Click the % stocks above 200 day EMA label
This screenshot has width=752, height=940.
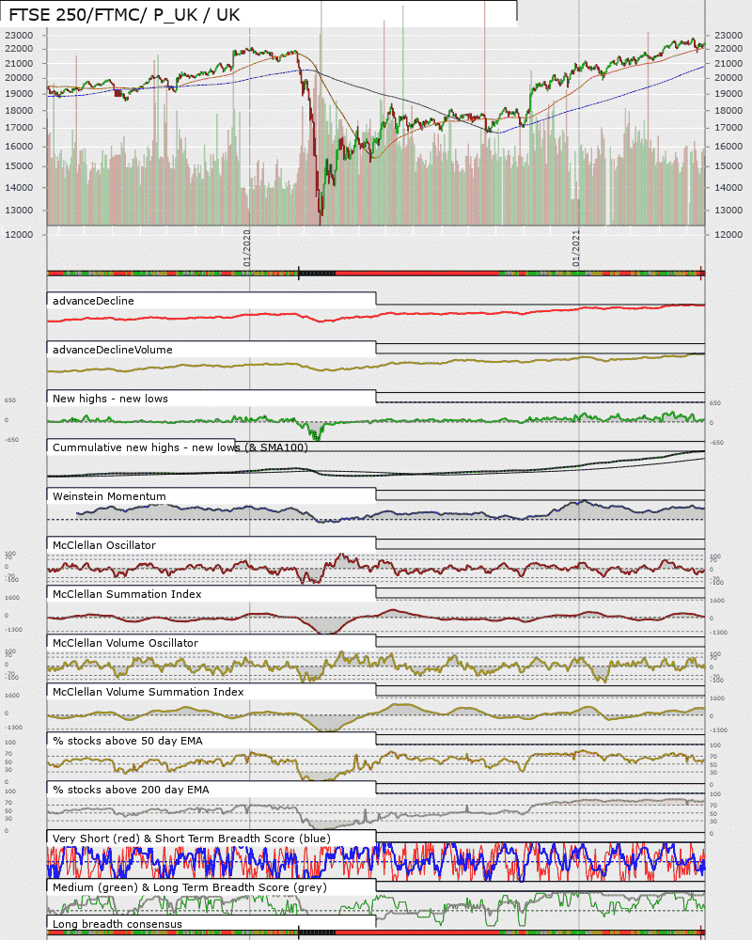click(x=131, y=790)
